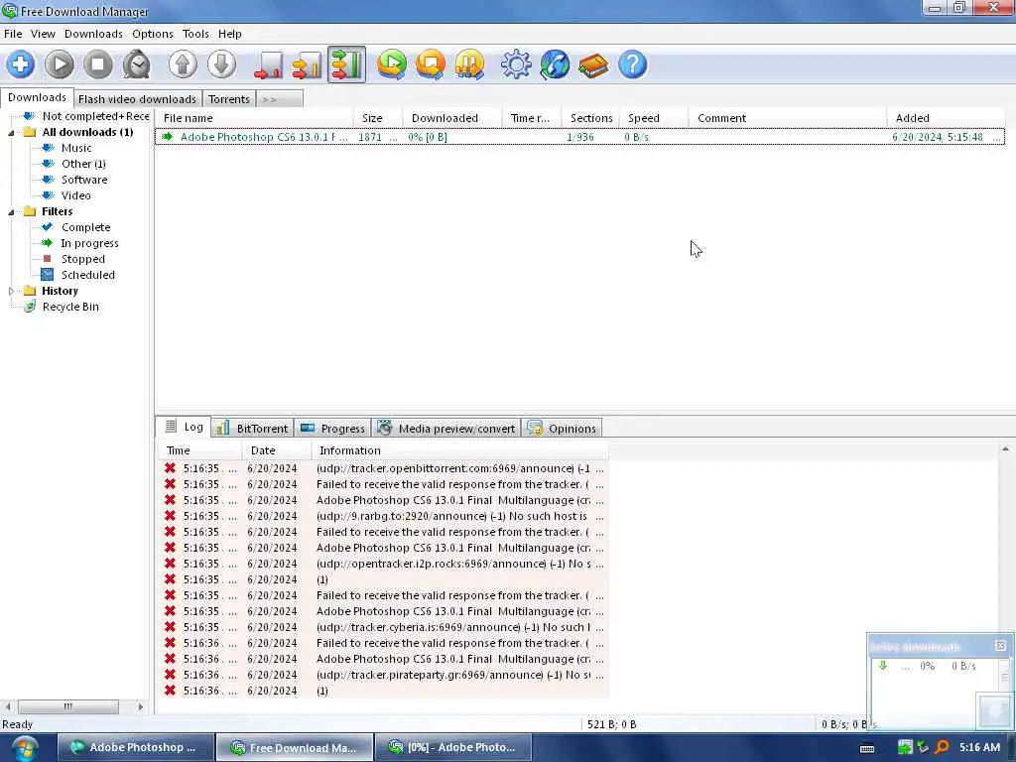
Task: Select Complete filter
Action: (85, 227)
